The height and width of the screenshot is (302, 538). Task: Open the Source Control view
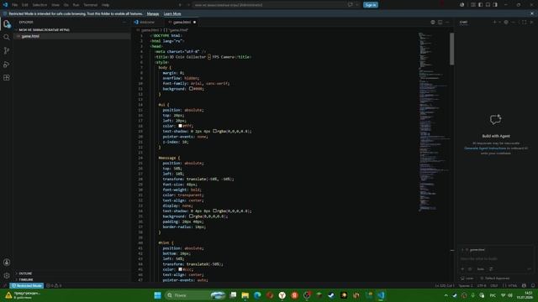7,50
